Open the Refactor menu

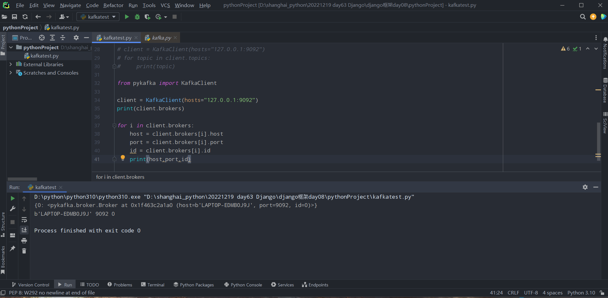click(113, 5)
